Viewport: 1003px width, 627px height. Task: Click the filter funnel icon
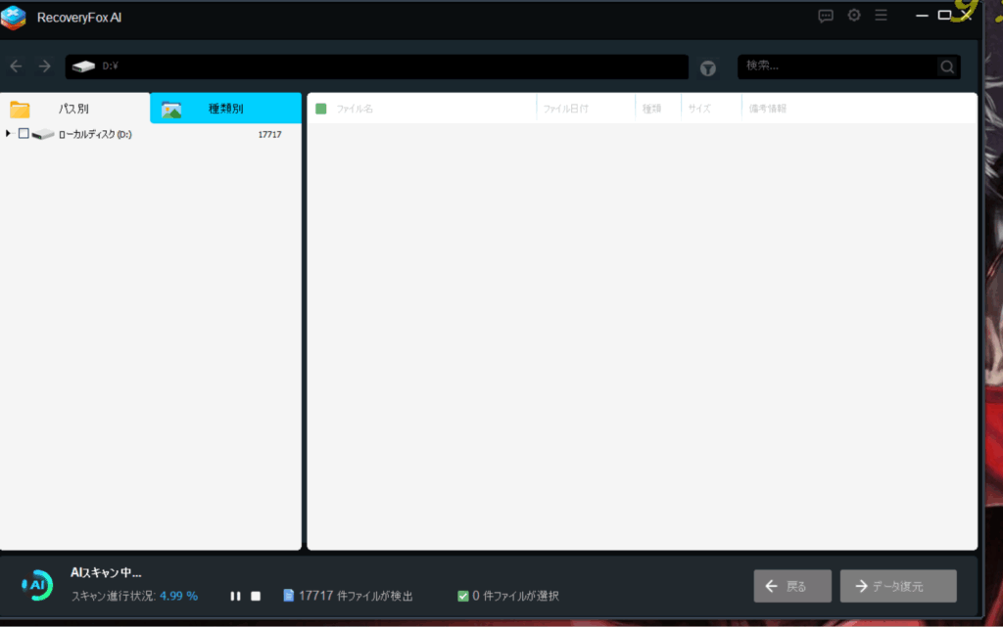[708, 67]
